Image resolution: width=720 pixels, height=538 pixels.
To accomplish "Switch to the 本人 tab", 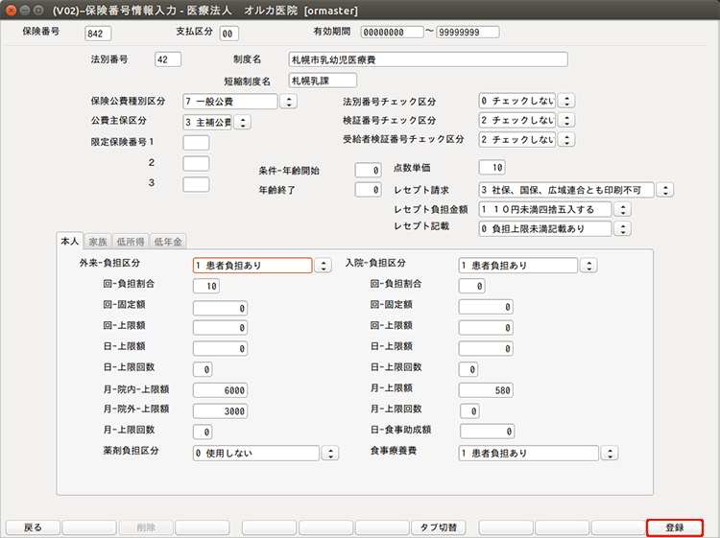I will click(x=70, y=241).
